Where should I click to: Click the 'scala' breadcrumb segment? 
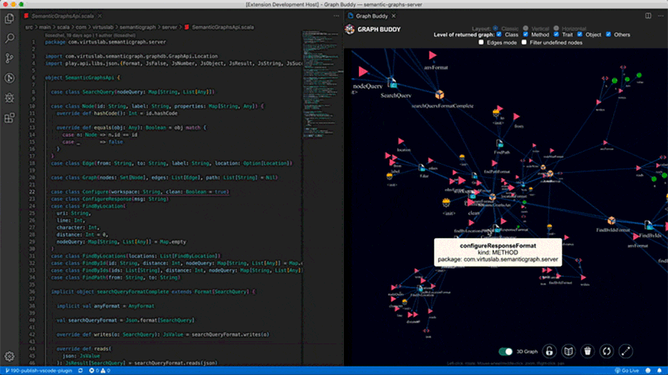[x=63, y=27]
